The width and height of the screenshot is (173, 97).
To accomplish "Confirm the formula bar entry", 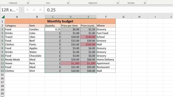I will click(34, 10).
